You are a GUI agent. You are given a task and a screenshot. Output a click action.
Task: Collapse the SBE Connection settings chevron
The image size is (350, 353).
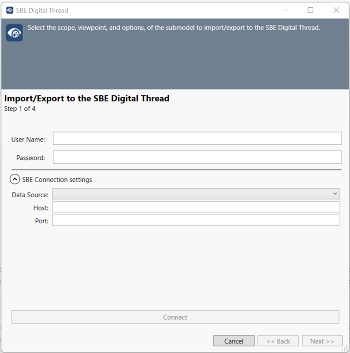[x=15, y=180]
